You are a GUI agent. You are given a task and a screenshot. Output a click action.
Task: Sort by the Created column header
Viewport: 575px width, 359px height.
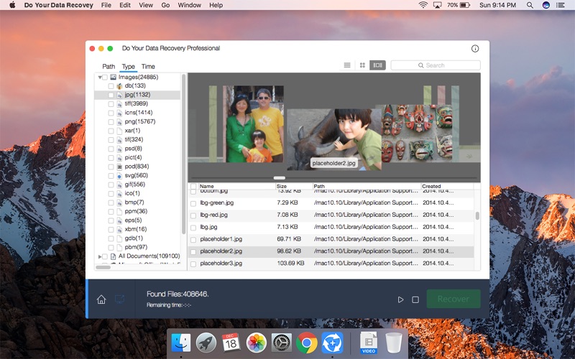click(447, 186)
